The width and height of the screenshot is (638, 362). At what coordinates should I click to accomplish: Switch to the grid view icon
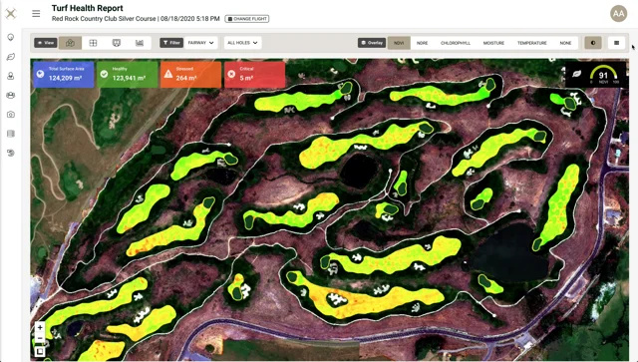click(x=93, y=43)
